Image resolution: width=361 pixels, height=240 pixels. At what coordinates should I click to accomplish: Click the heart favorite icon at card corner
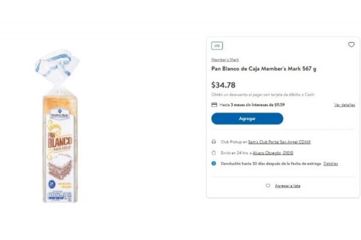351,45
